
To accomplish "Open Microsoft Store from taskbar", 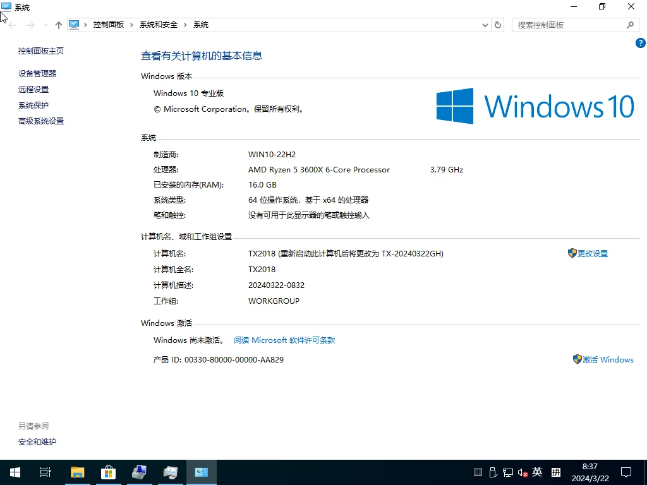I will [108, 472].
